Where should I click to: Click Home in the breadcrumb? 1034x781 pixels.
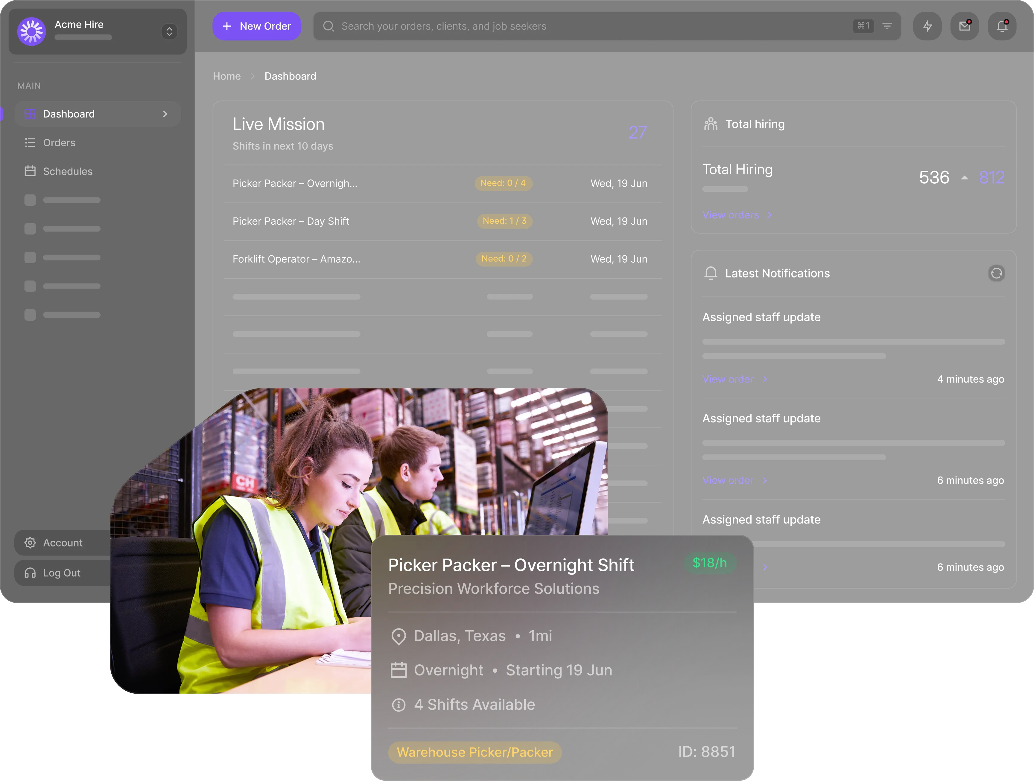[227, 76]
